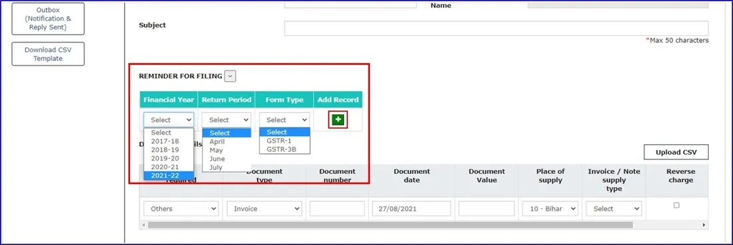733x245 pixels.
Task: Click the Max 50 characters note
Action: [677, 41]
